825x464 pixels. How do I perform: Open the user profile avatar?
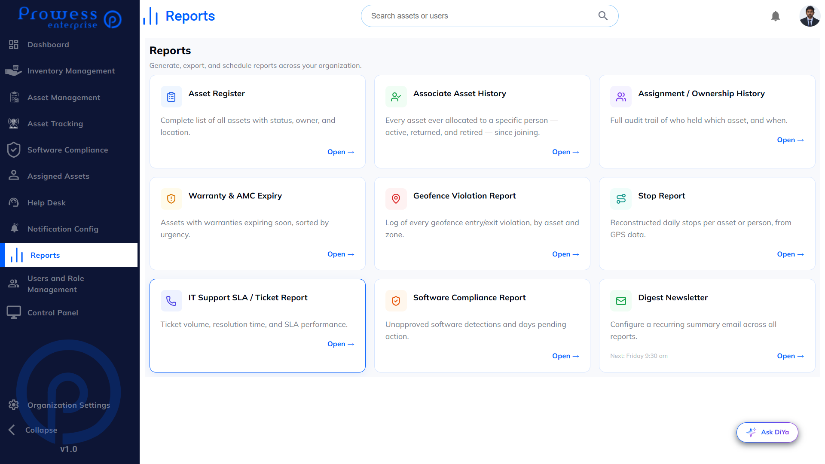(x=810, y=16)
